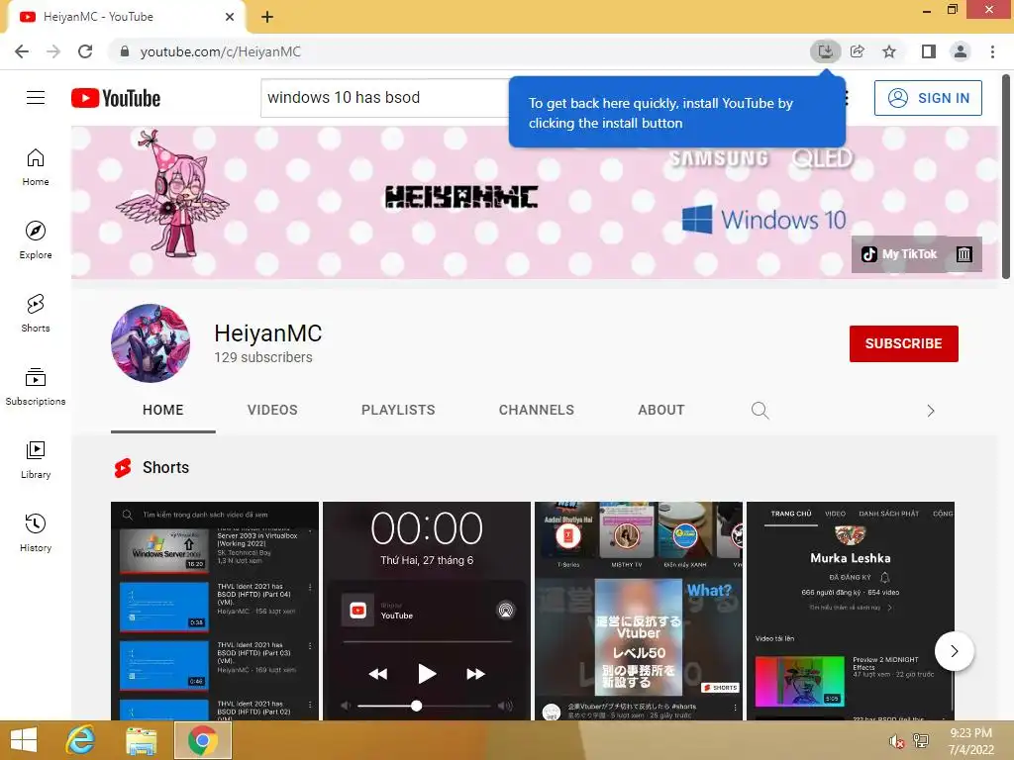Open the Short showing 00:00 lock screen

[427, 611]
